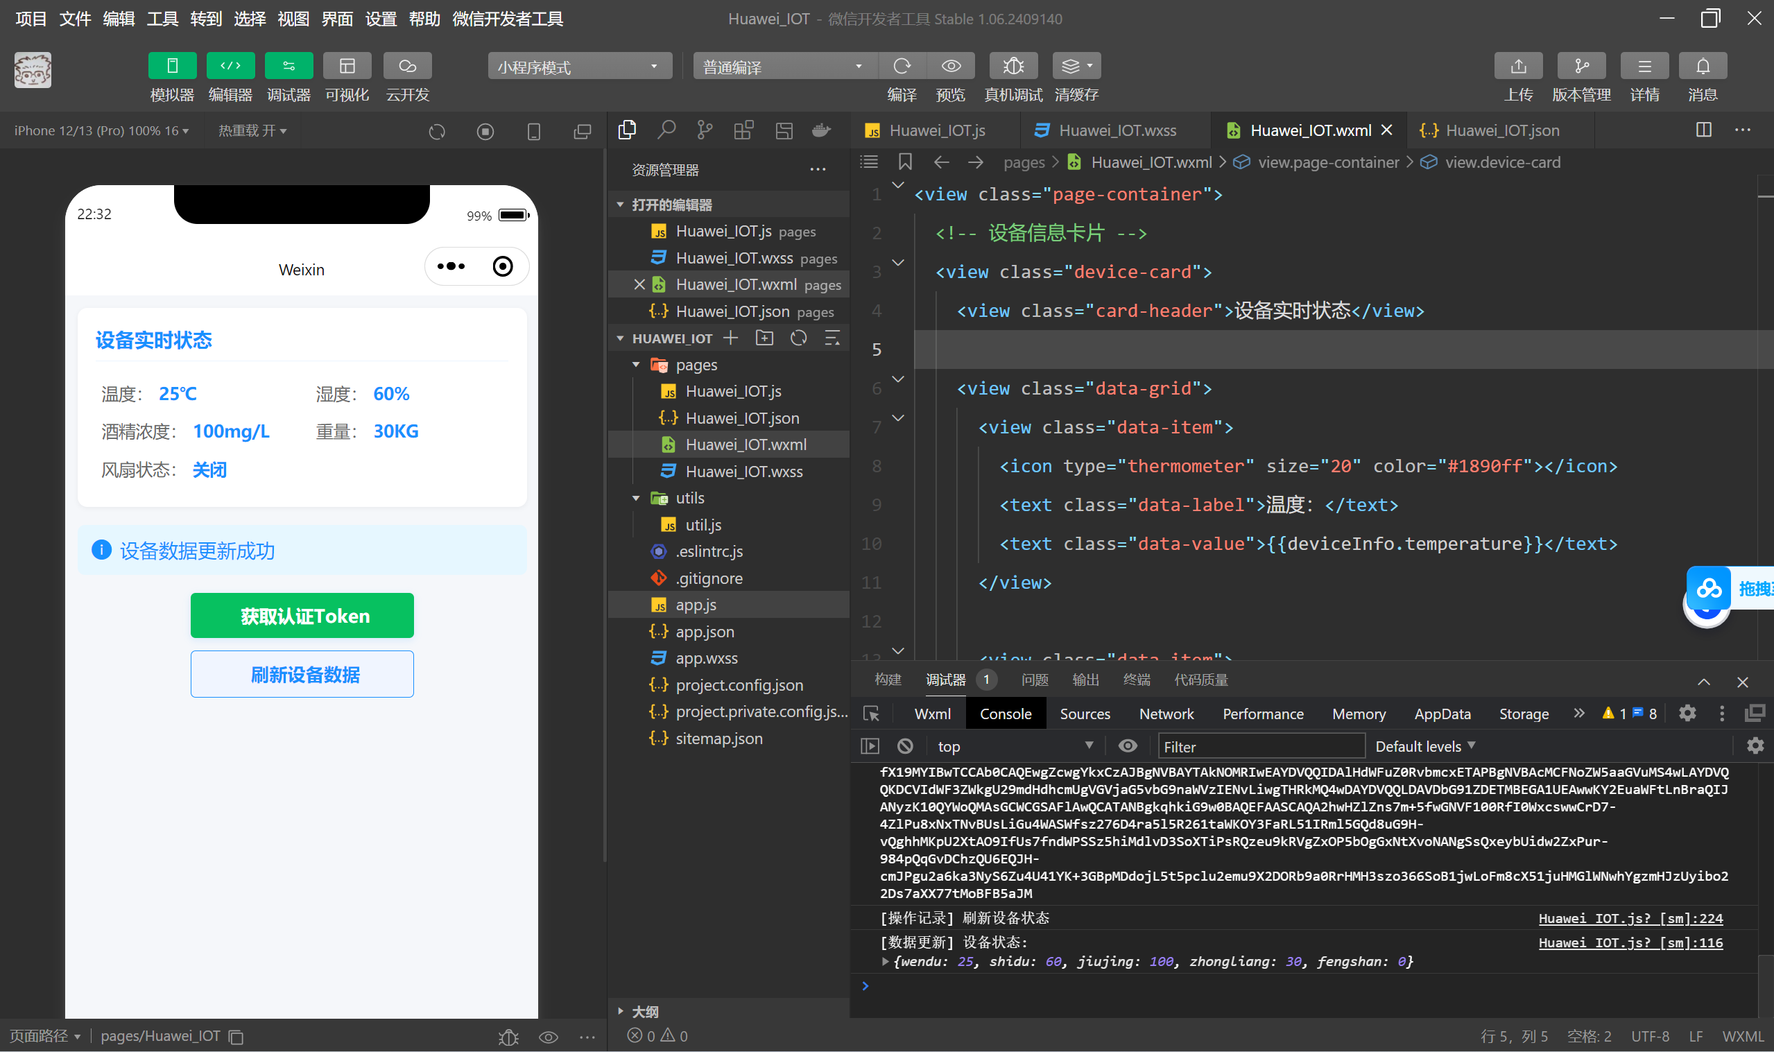Toggle the 调试器 debugger panel button

[289, 66]
